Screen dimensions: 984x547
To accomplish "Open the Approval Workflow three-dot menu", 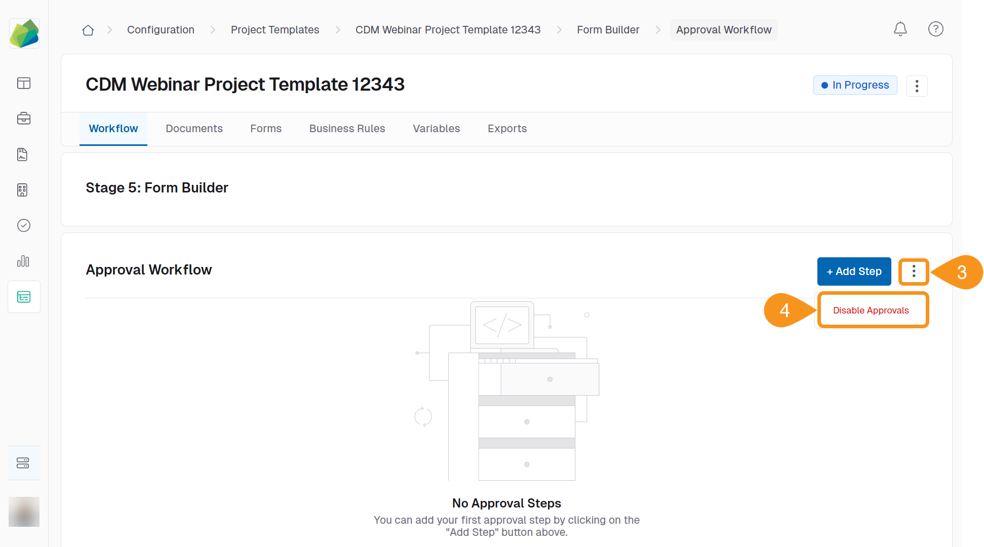I will coord(914,271).
